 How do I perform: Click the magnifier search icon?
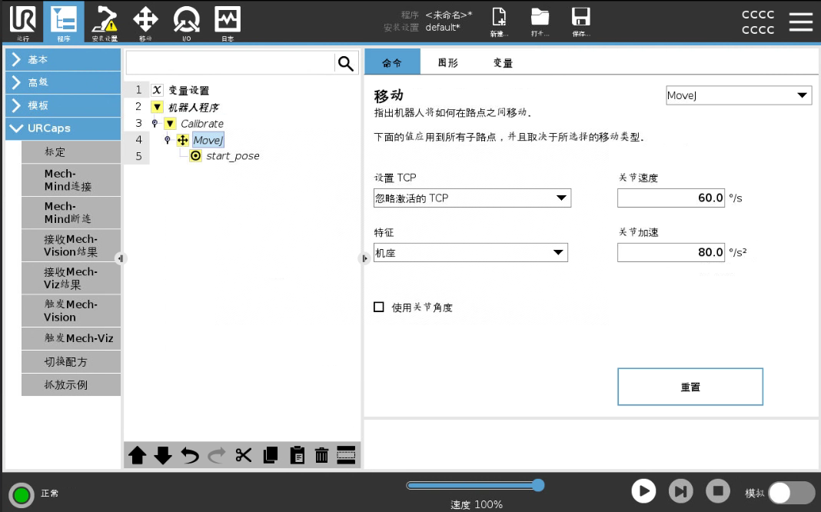(346, 63)
